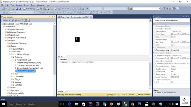Image resolution: width=191 pixels, height=107 pixels.
Task: Open the File menu
Action: [x=2, y=5]
